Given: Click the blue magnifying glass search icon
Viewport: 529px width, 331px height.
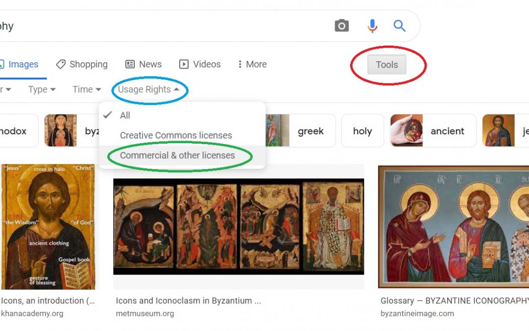Looking at the screenshot, I should [400, 26].
